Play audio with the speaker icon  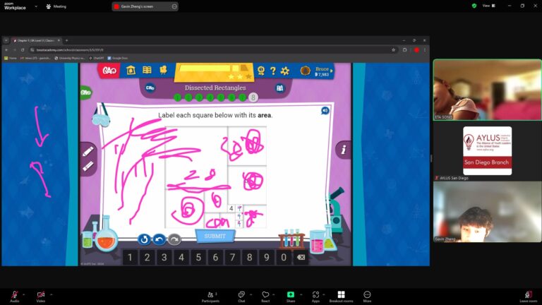[x=325, y=111]
